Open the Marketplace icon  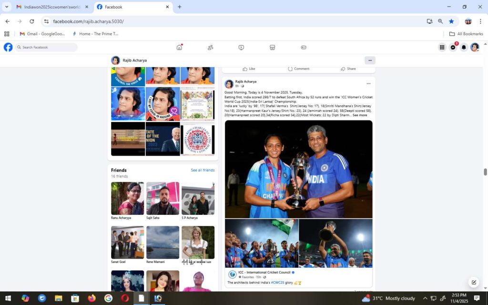click(x=272, y=47)
